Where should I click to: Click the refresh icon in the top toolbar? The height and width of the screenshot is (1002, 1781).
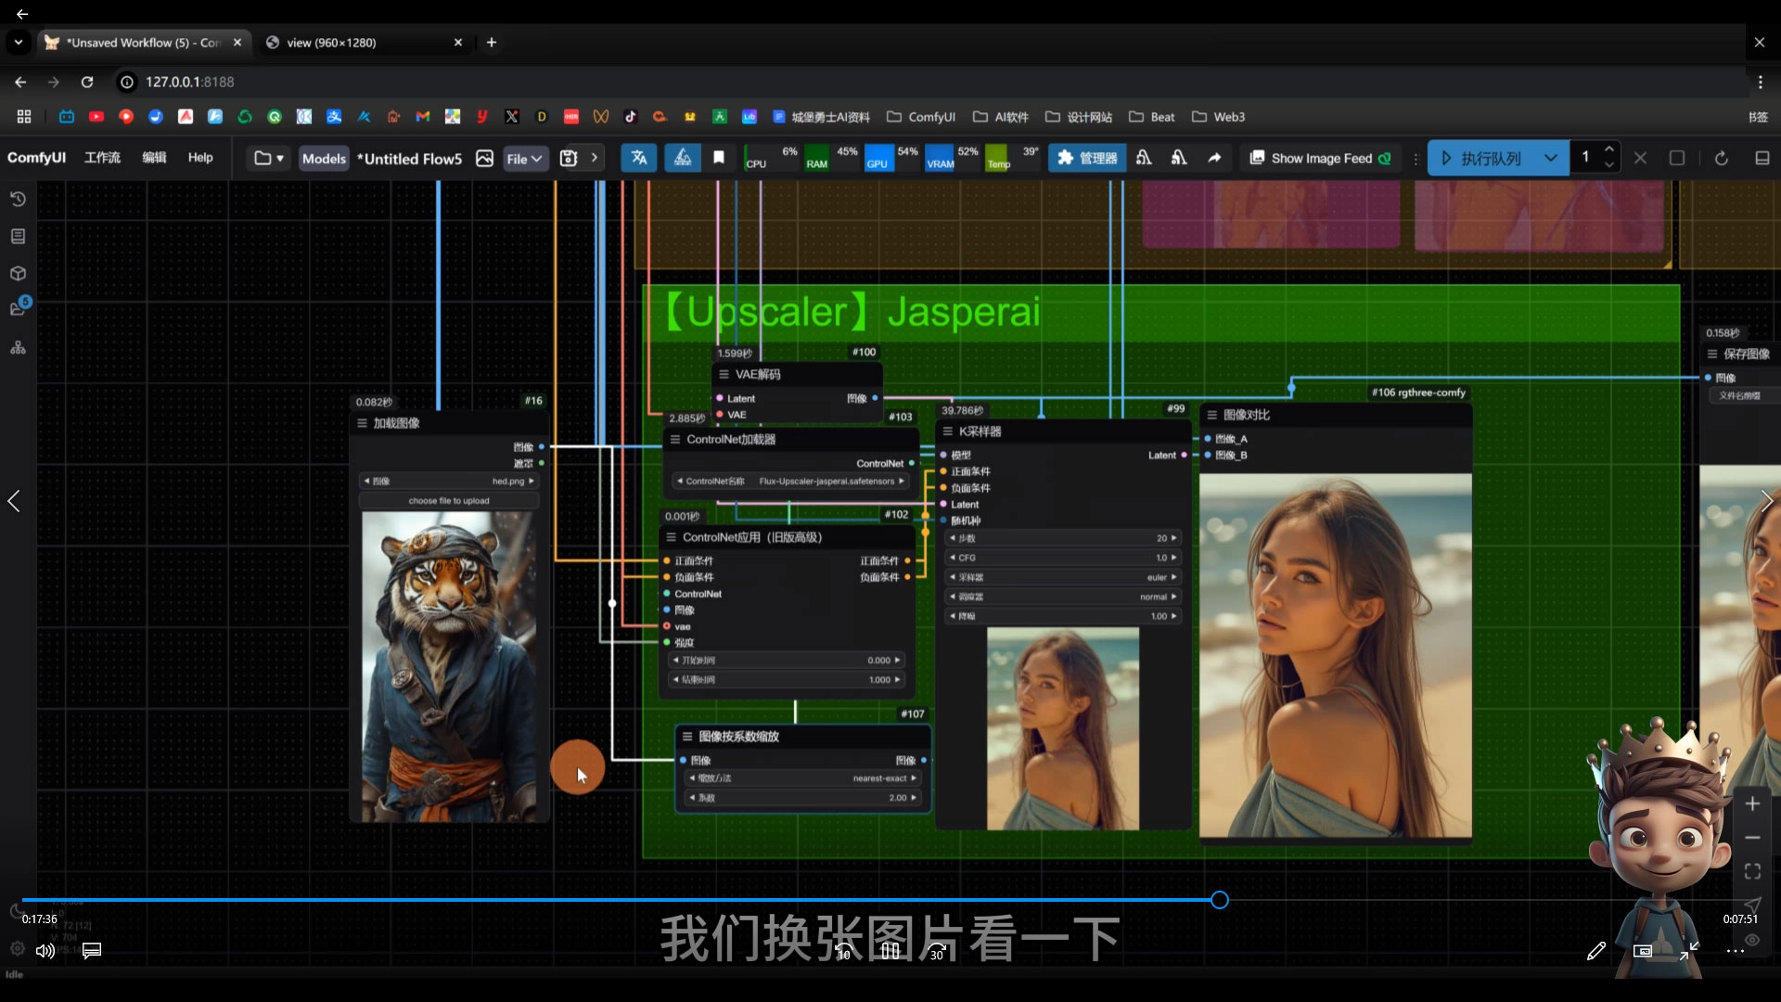point(1721,158)
